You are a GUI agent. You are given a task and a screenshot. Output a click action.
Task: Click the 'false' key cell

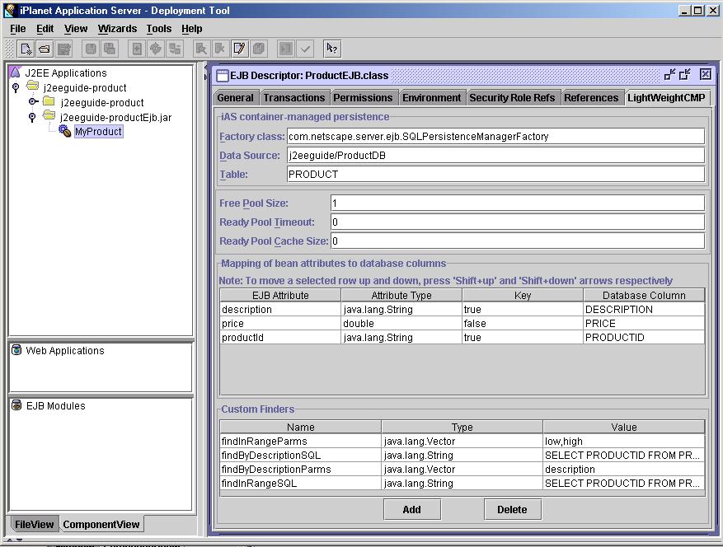[523, 323]
